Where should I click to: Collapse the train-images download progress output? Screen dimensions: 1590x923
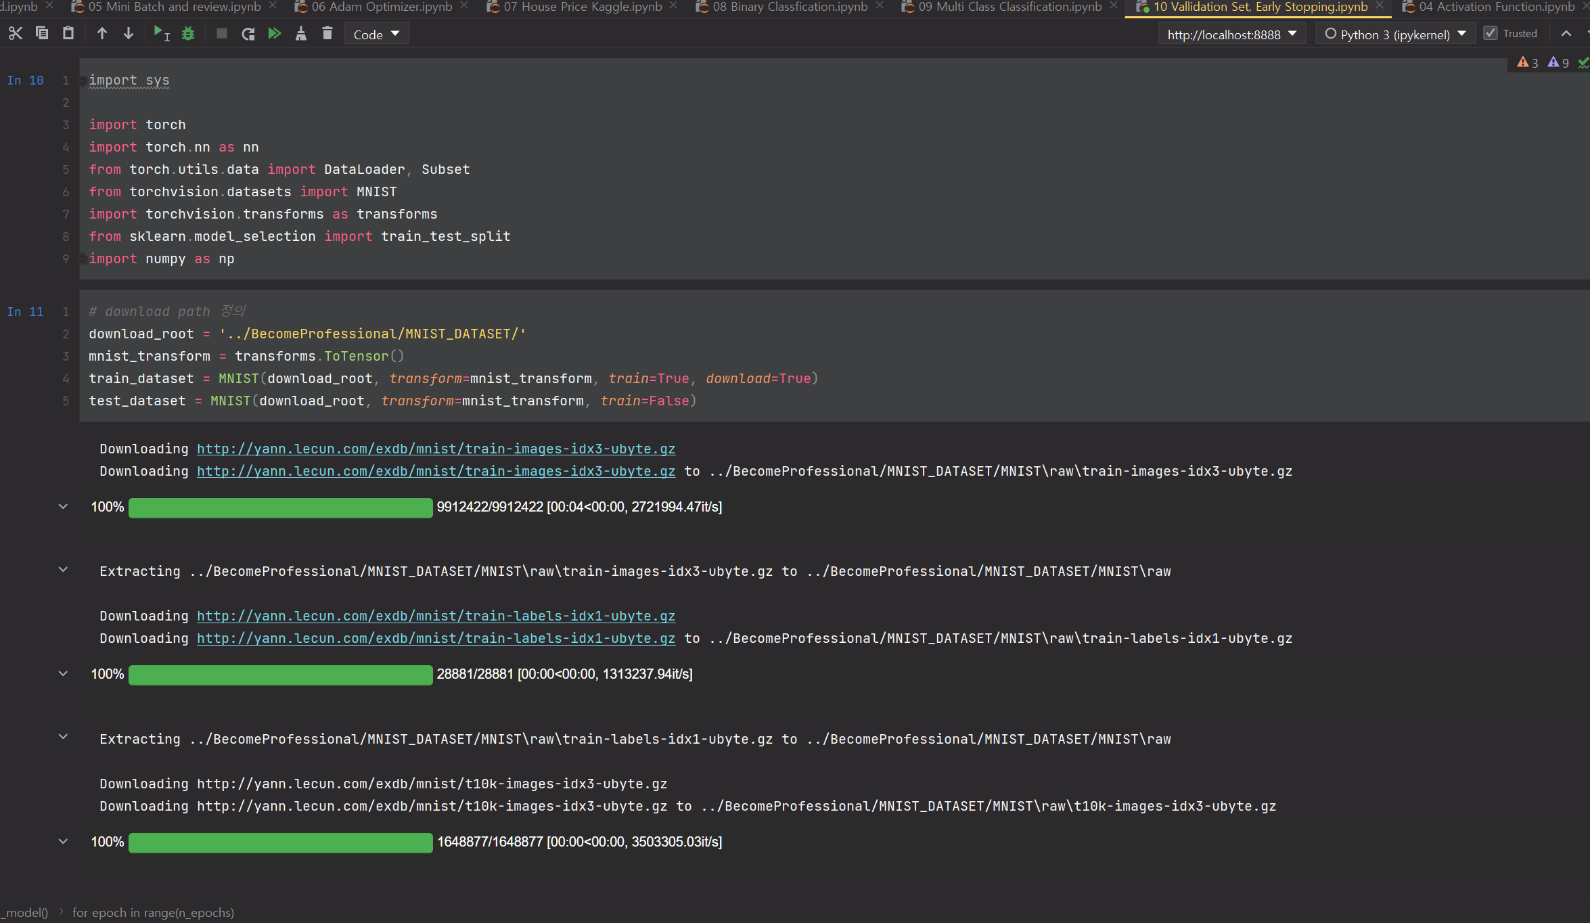click(x=63, y=506)
